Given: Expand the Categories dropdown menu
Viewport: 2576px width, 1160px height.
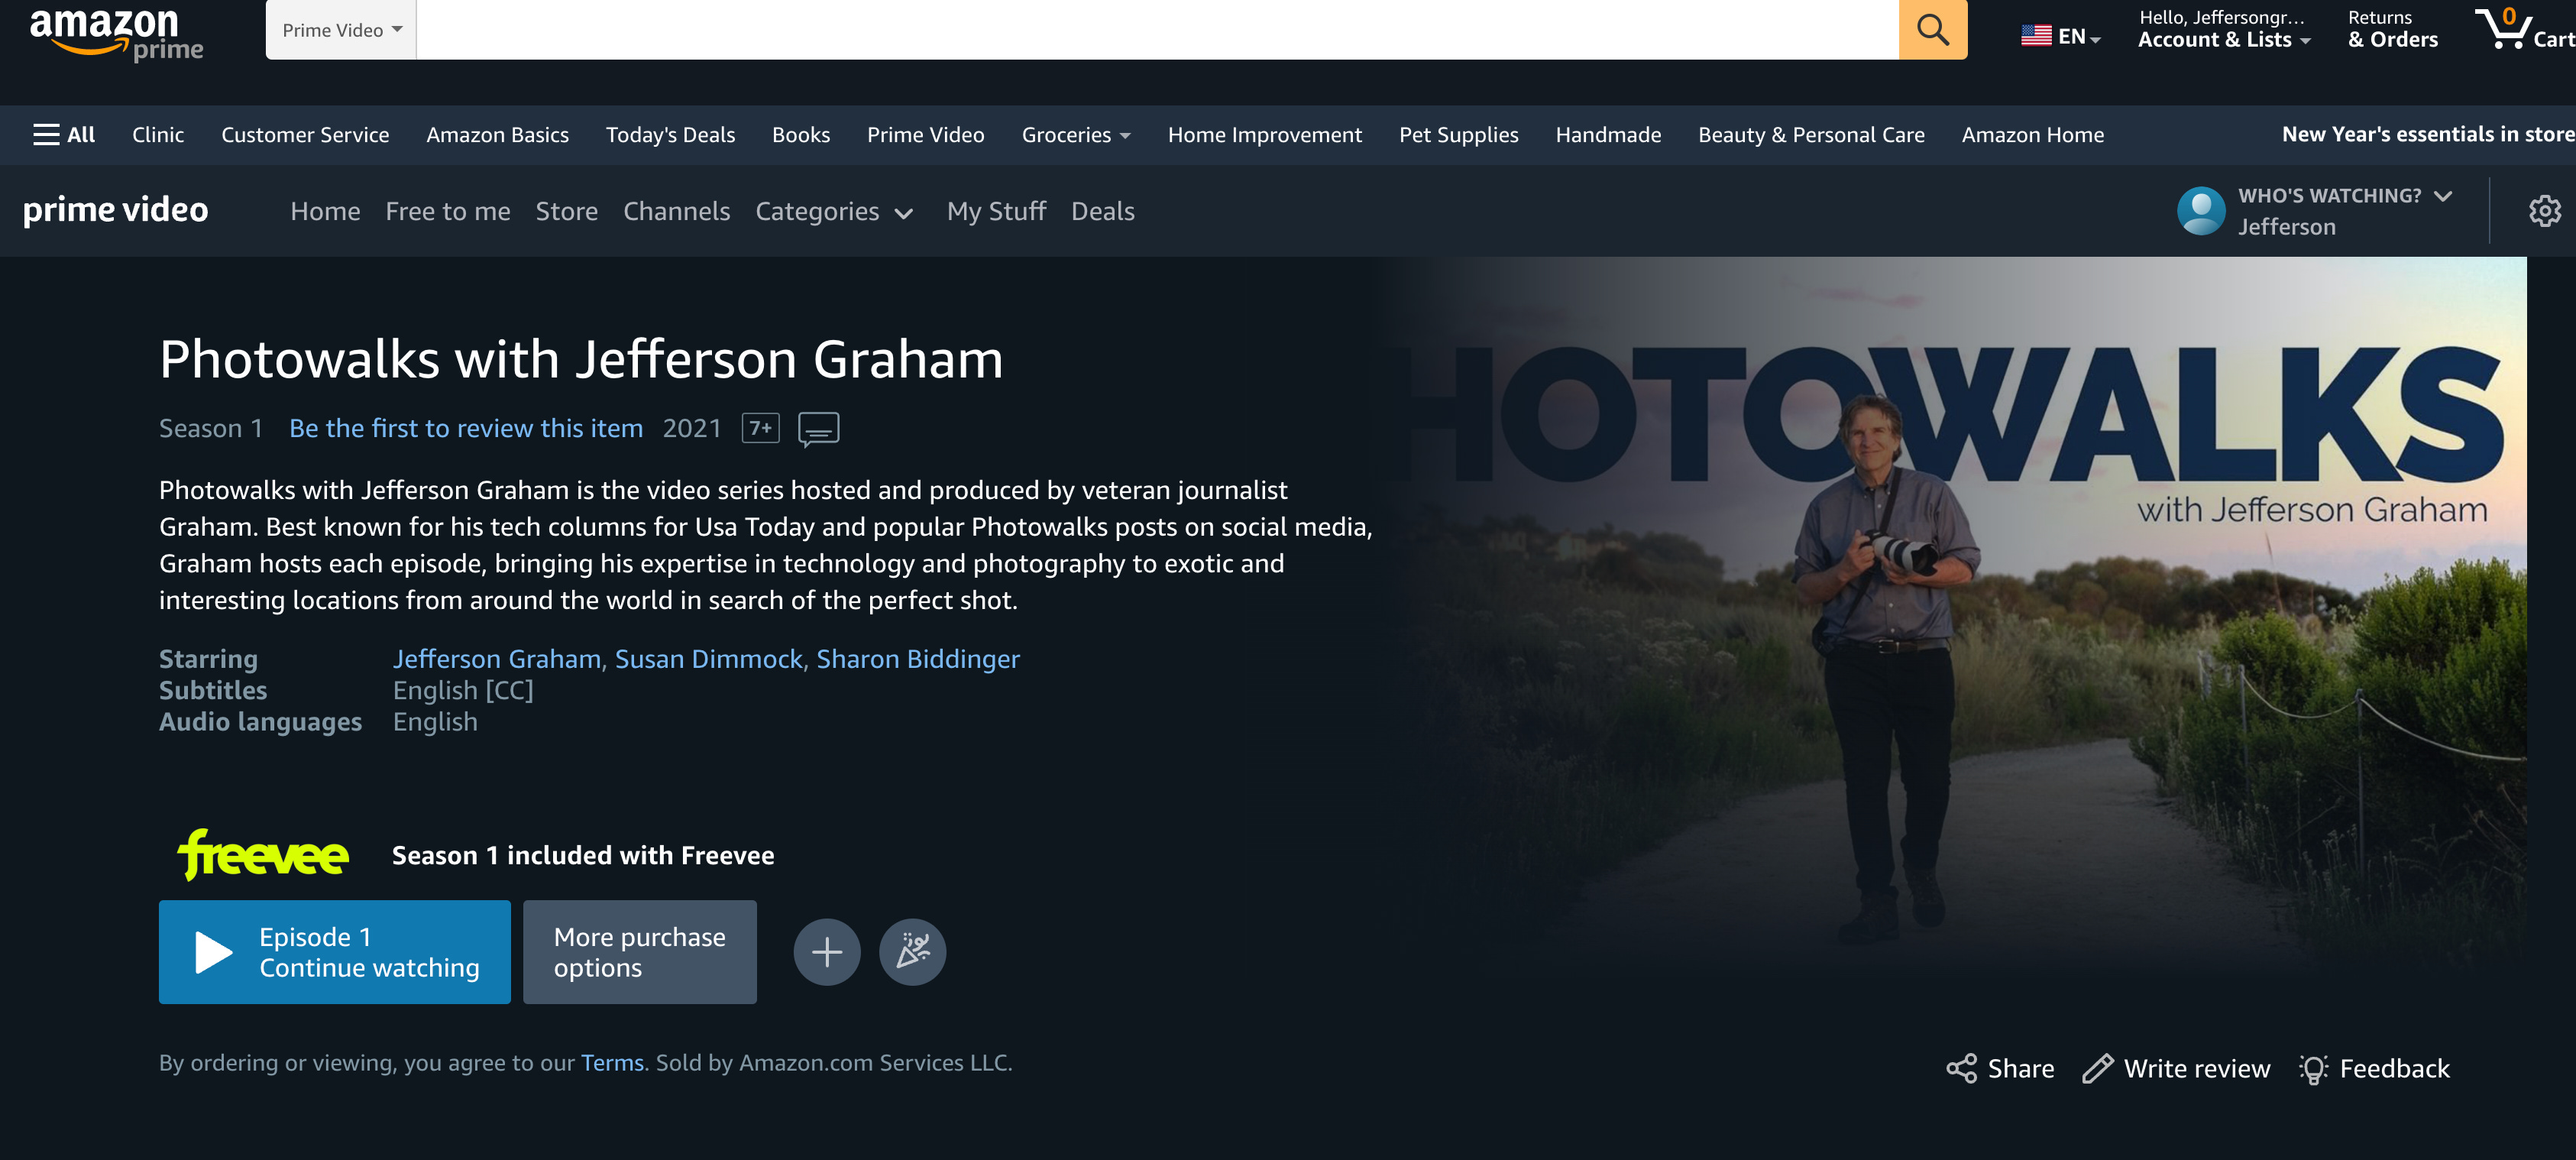Looking at the screenshot, I should pos(828,210).
